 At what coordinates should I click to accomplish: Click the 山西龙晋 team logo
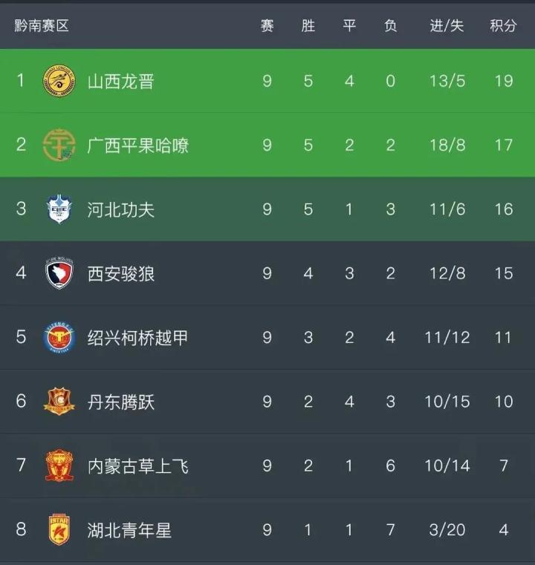[59, 80]
